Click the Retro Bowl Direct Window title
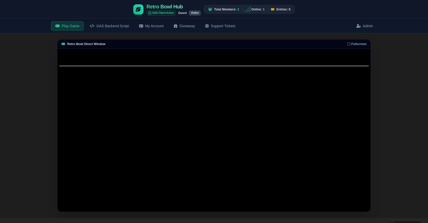The image size is (428, 223). tap(86, 44)
